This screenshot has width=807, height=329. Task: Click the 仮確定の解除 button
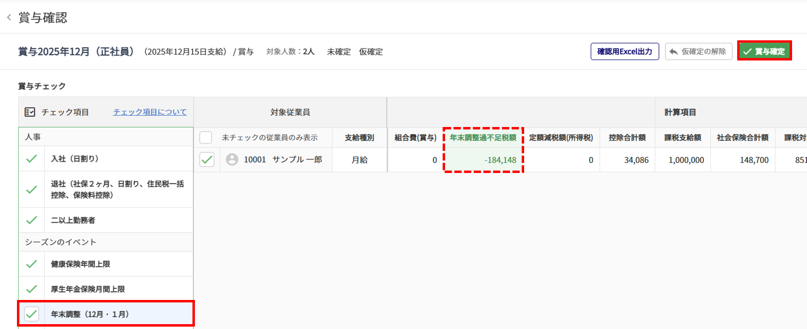698,52
